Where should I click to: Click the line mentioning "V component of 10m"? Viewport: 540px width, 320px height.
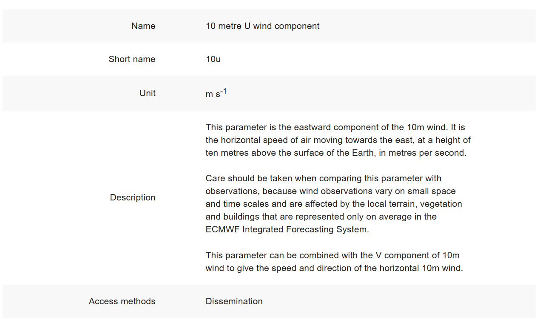pos(332,255)
